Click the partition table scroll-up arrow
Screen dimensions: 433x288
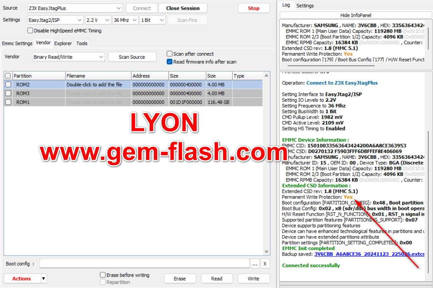coord(267,75)
